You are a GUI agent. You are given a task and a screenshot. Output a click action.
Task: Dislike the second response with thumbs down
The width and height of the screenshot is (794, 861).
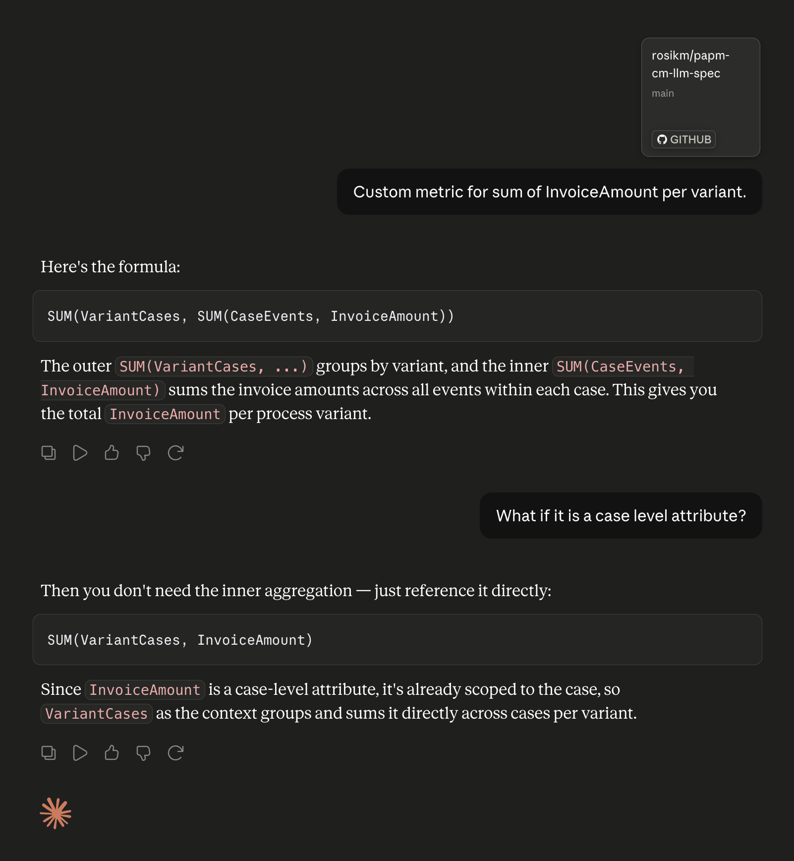(143, 753)
